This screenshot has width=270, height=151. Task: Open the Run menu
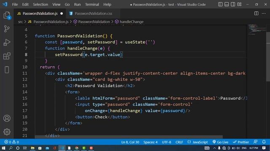pyautogui.click(x=77, y=5)
